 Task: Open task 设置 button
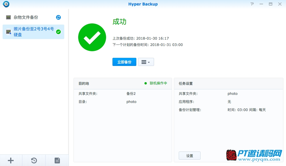coord(190,156)
